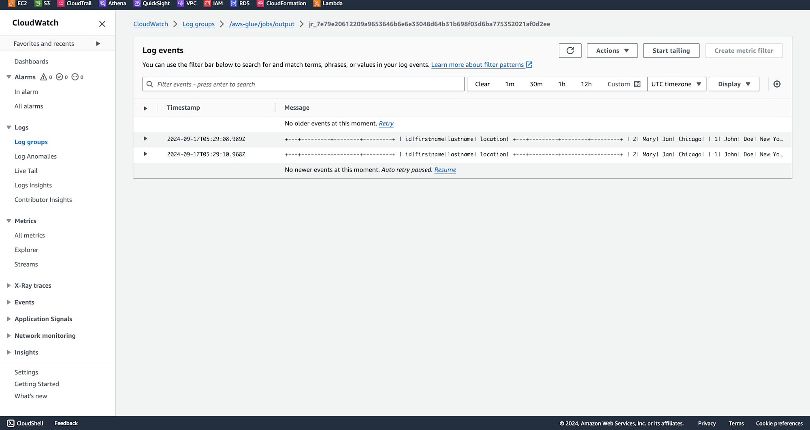Expand the Events section
The image size is (810, 430).
[x=9, y=302]
